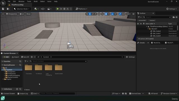Click the Stop simulation button
179x101 pixels.
pyautogui.click(x=64, y=9)
